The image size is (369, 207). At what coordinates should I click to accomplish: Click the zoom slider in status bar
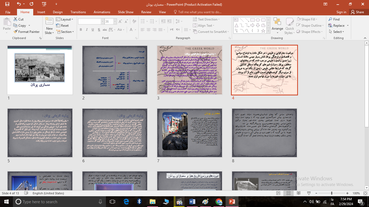332,193
